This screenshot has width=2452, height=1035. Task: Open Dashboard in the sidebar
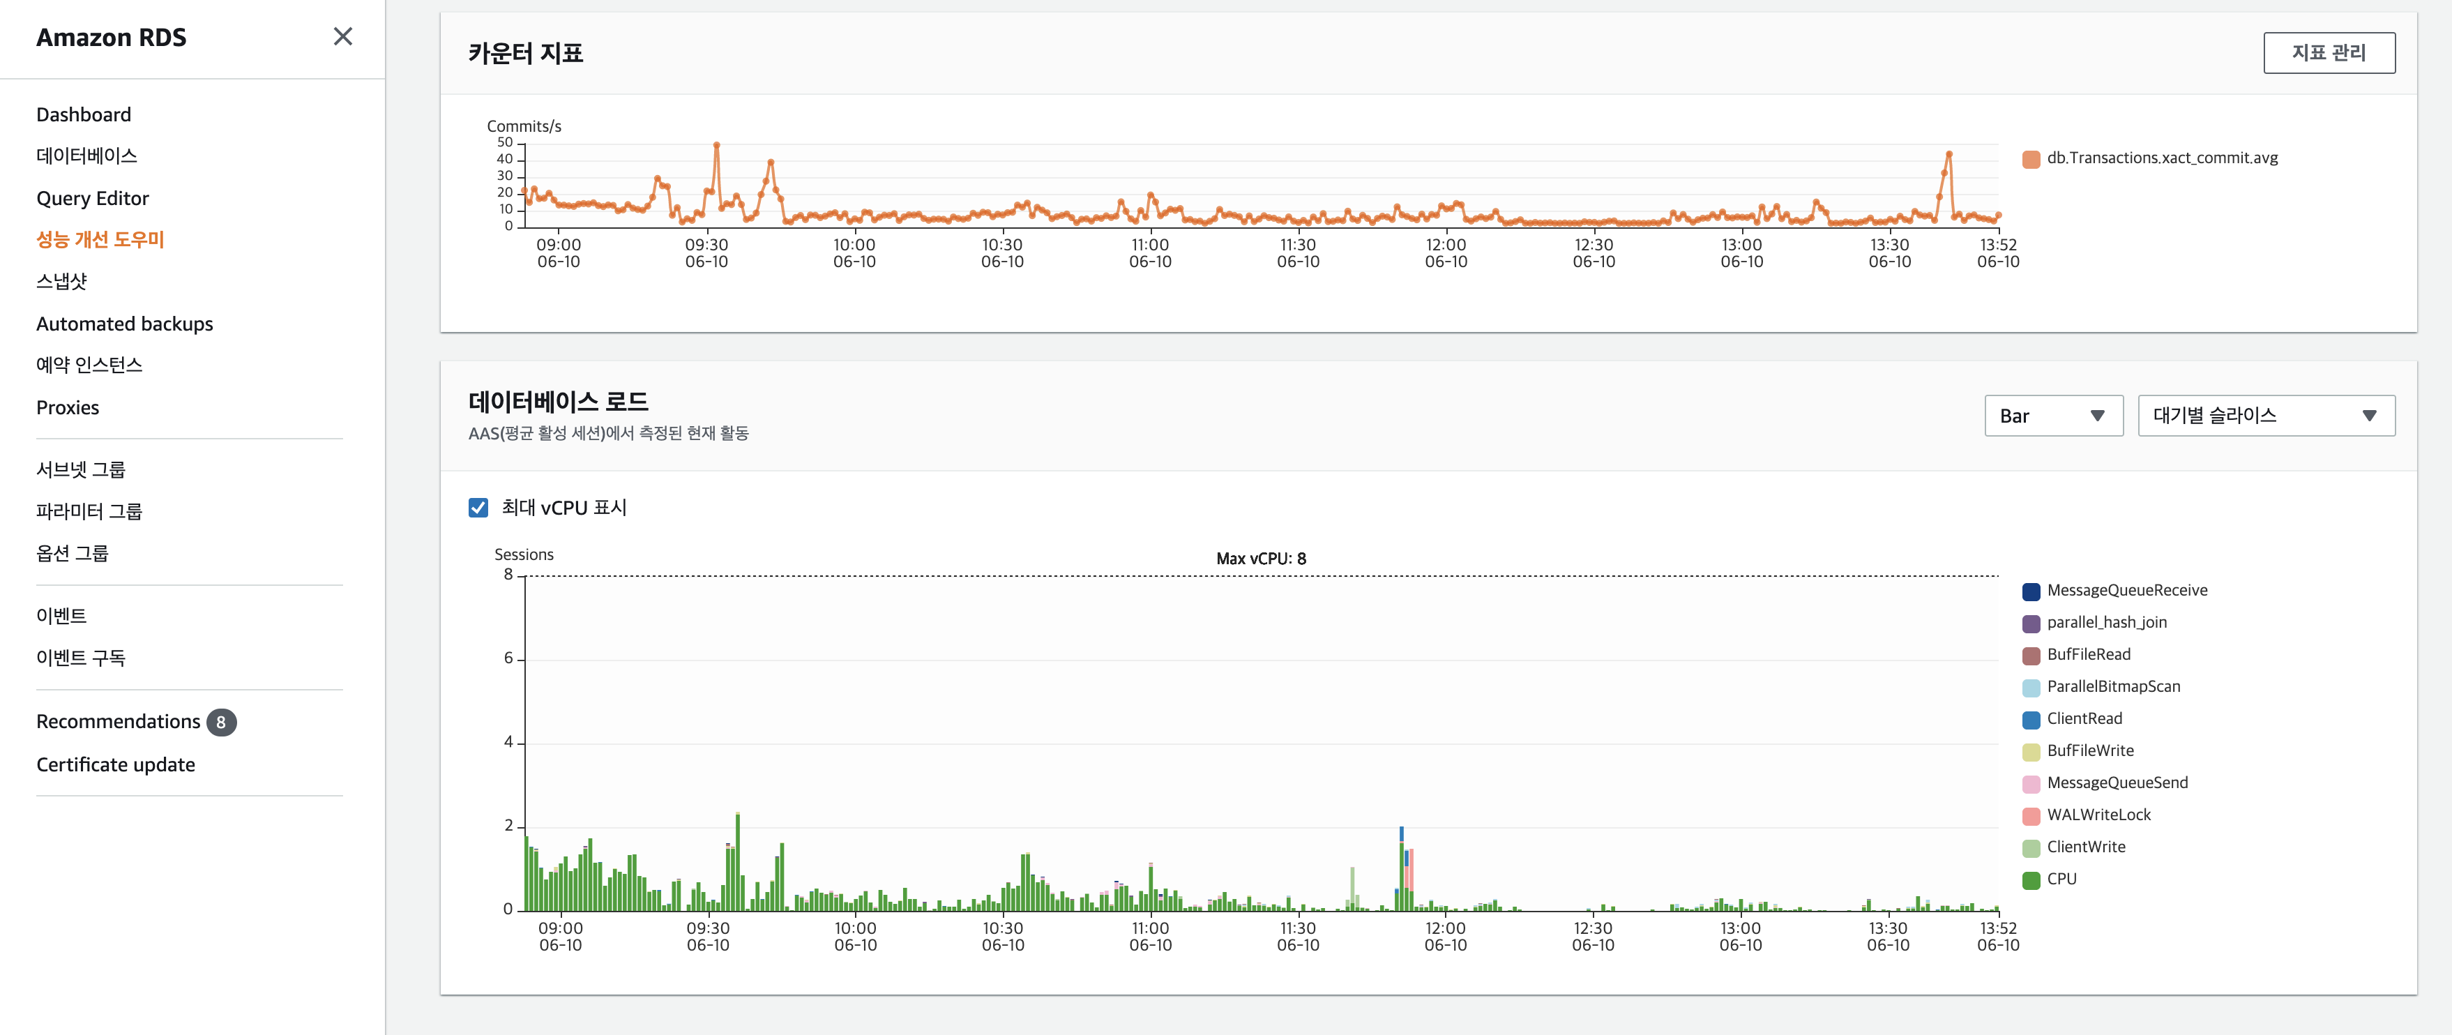(84, 114)
